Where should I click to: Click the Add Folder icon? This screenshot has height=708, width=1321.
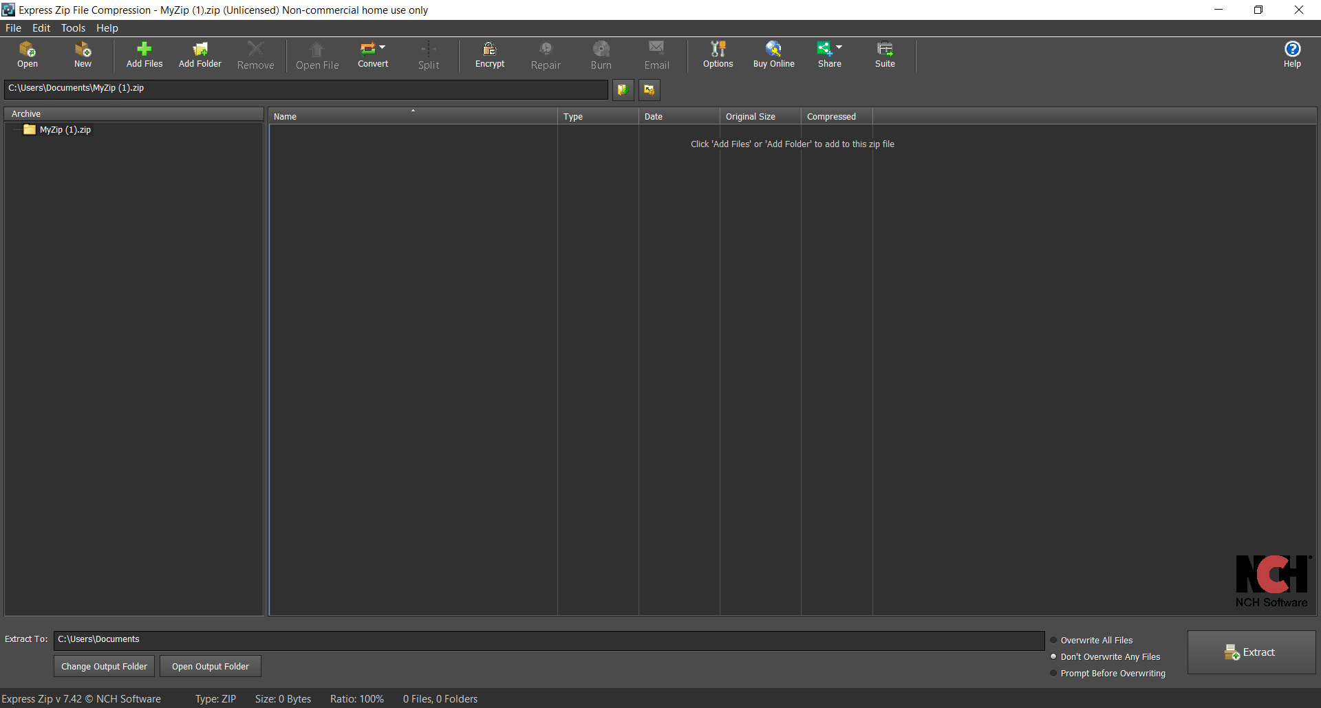click(x=200, y=55)
